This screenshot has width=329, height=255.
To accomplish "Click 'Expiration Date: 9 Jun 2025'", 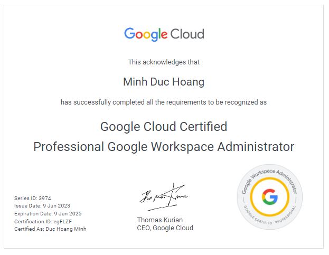I will 48,214.
